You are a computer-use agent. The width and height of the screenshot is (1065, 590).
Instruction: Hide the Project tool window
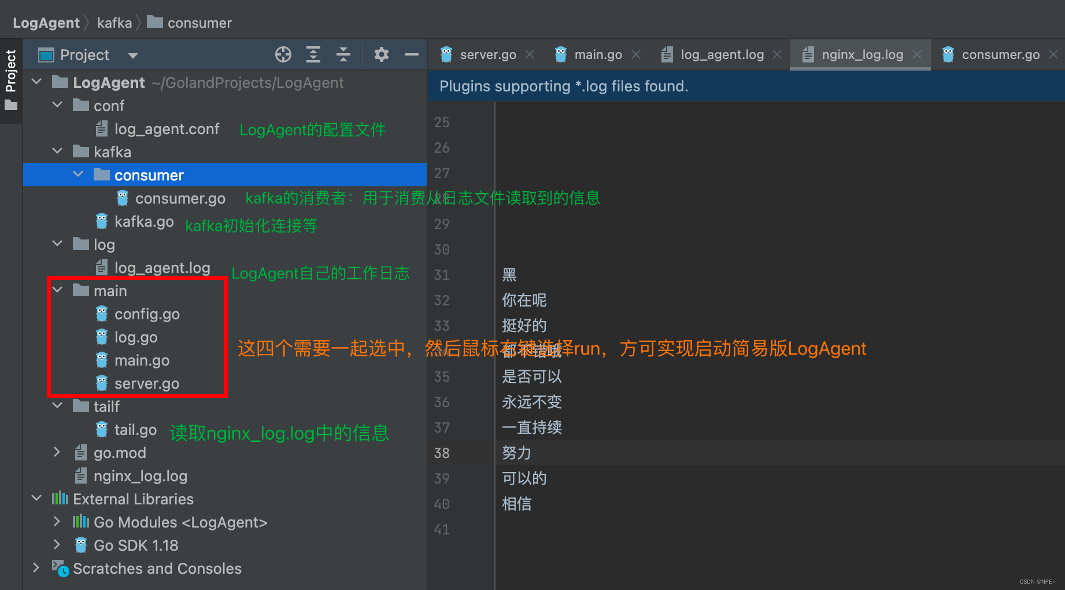tap(411, 54)
